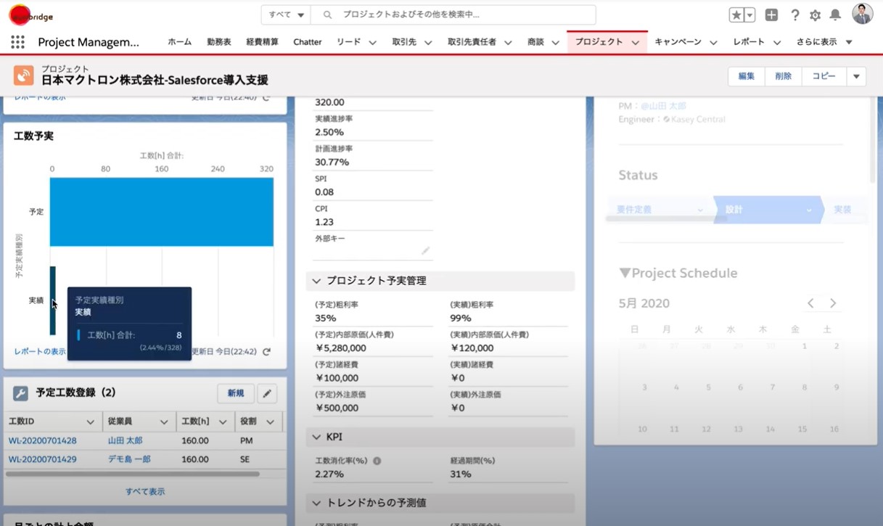
Task: Open the App Launcher grid icon
Action: click(17, 42)
